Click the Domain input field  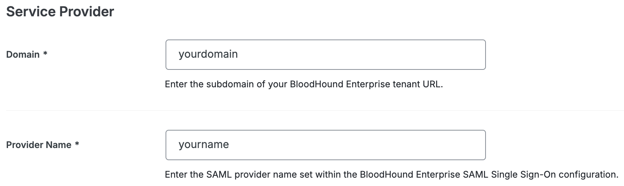(325, 55)
